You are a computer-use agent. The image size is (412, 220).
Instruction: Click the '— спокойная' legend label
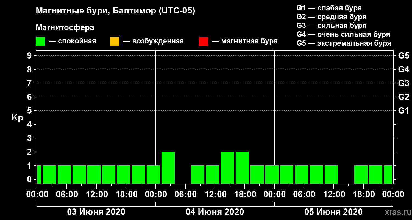coord(73,42)
